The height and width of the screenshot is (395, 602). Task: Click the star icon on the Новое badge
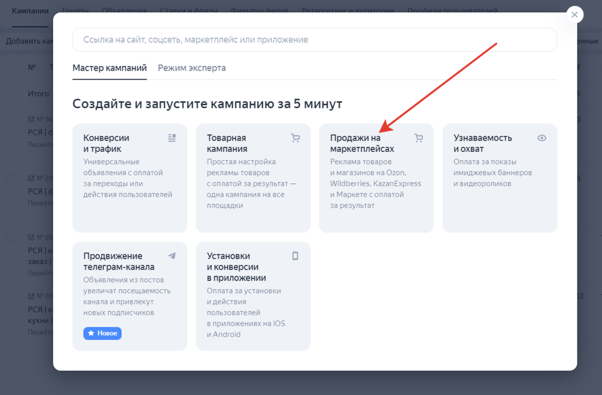pos(91,333)
